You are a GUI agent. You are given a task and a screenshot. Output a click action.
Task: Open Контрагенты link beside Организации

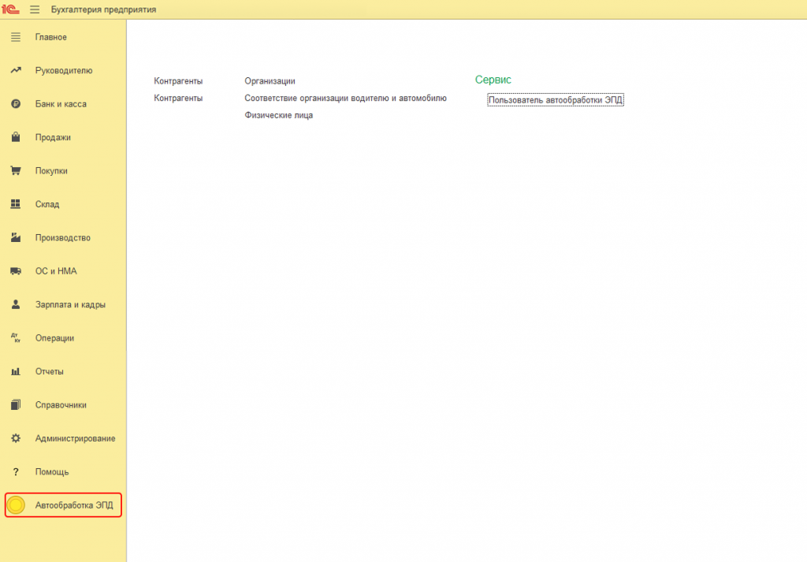(x=178, y=81)
